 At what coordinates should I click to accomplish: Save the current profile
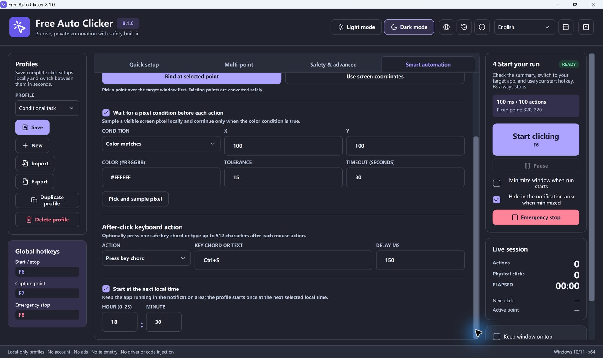32,127
